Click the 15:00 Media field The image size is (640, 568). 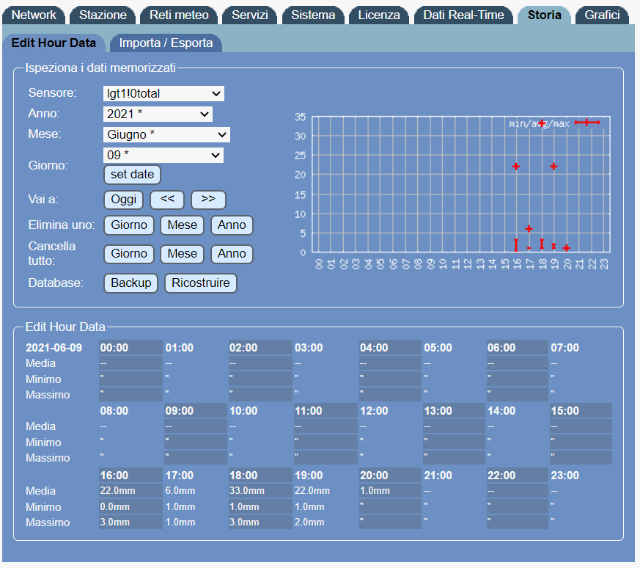point(581,426)
